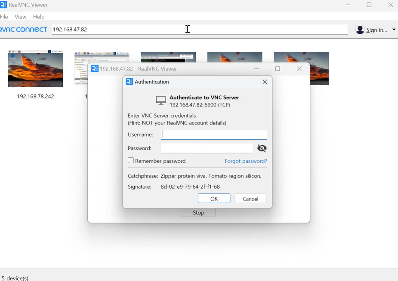Screen dimensions: 398x281
Task: Click the address bar showing 192.168.47.82
Action: tap(200, 29)
